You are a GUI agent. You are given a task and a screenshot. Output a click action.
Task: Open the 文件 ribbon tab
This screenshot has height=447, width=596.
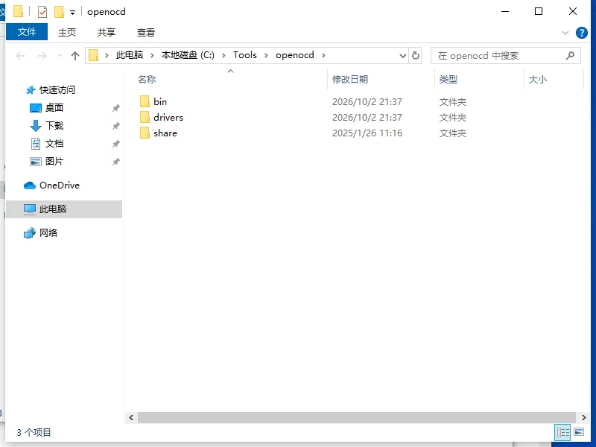pos(27,32)
